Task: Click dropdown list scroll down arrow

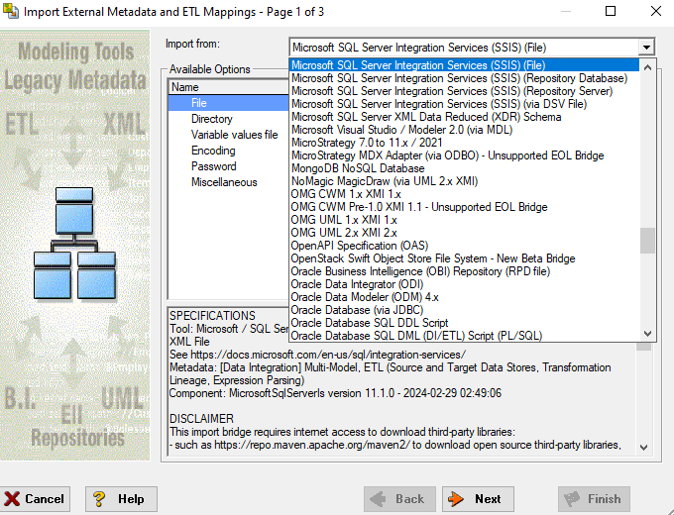Action: click(647, 334)
